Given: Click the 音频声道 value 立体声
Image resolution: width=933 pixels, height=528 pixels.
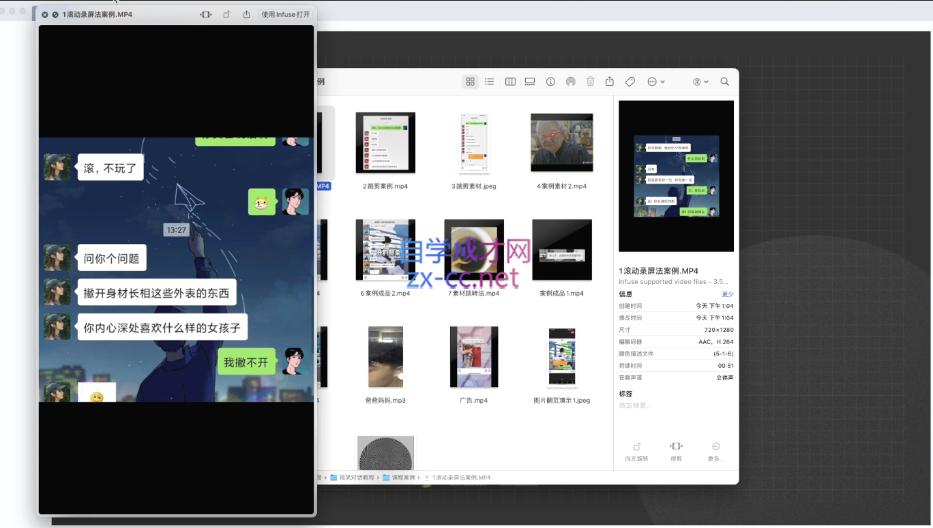Looking at the screenshot, I should click(725, 377).
